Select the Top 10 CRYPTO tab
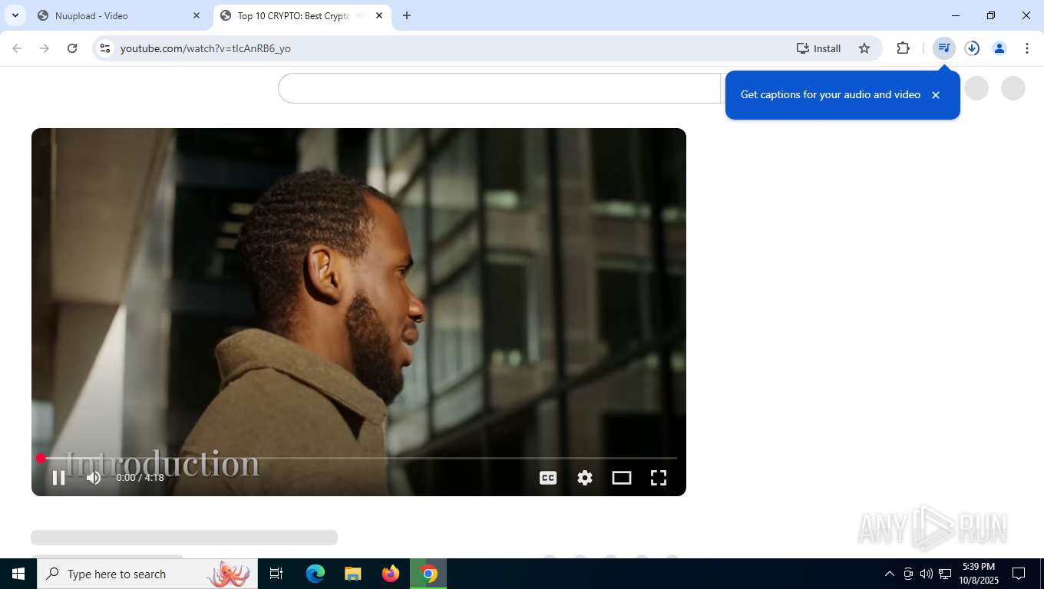Image resolution: width=1044 pixels, height=589 pixels. (301, 15)
